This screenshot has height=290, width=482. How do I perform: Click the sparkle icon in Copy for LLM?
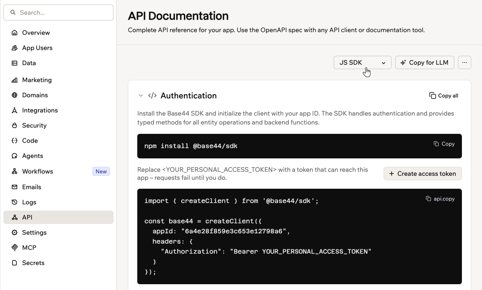pyautogui.click(x=403, y=62)
